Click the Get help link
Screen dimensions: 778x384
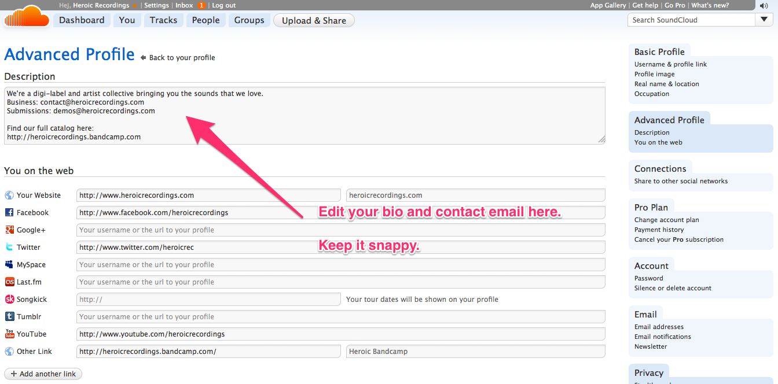click(x=645, y=6)
